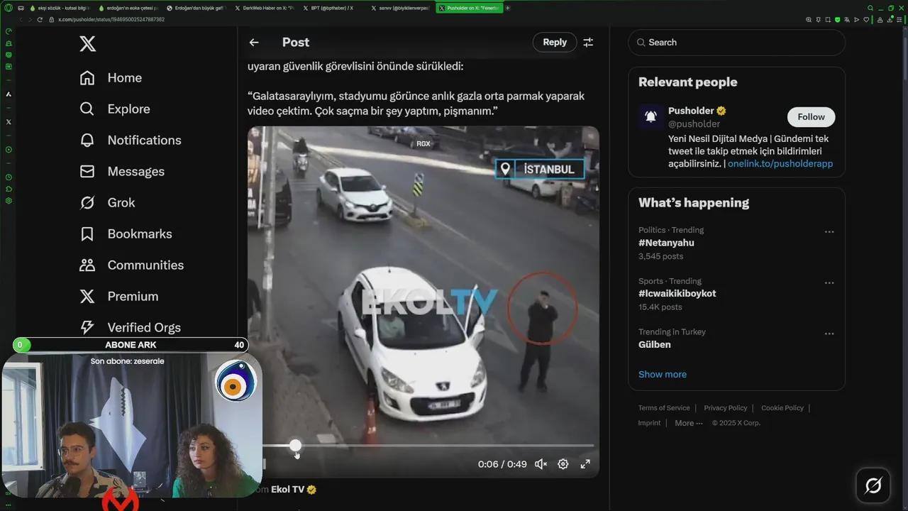Follow the Pusholder account

click(811, 117)
